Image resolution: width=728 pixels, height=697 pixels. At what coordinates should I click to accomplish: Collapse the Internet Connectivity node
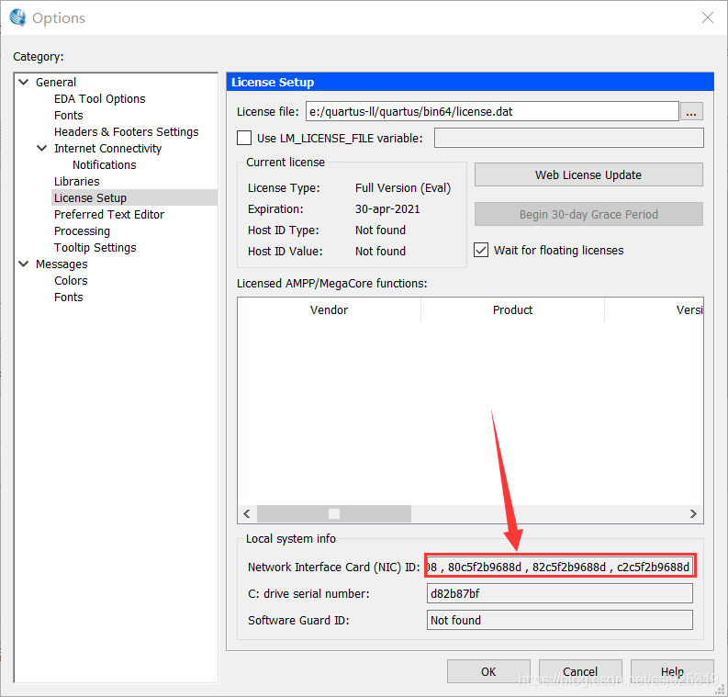42,148
